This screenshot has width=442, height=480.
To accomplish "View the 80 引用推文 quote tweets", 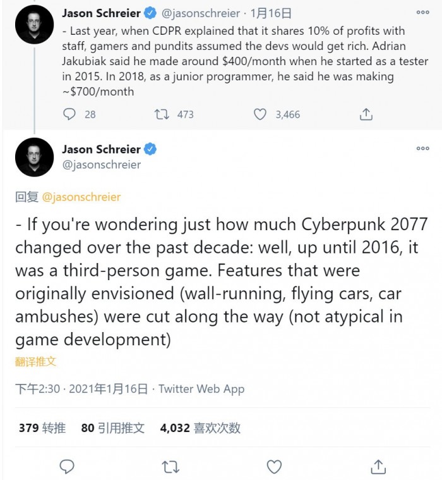I will pyautogui.click(x=113, y=428).
